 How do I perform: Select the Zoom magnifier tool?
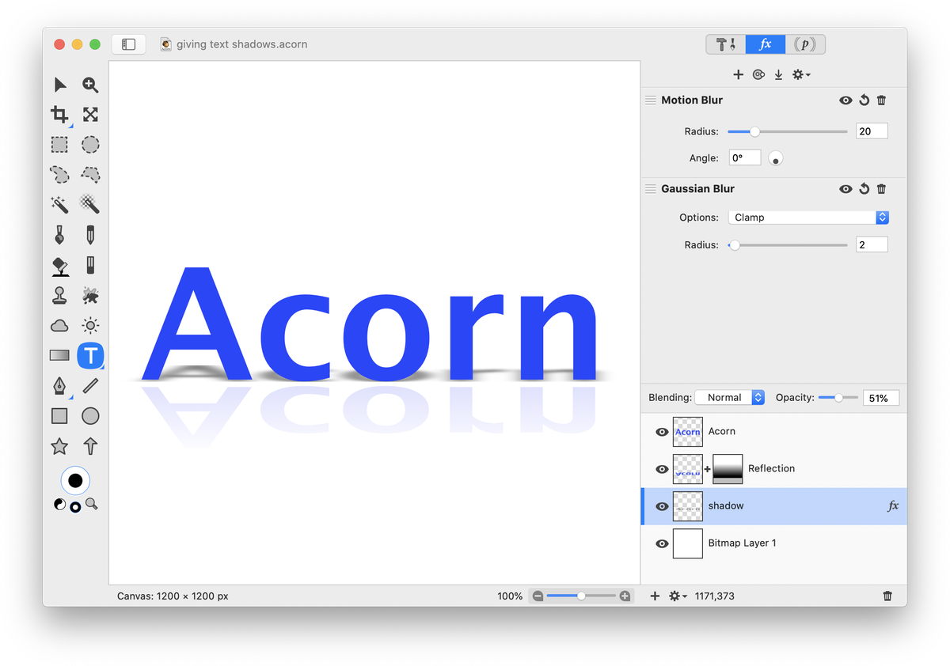pyautogui.click(x=90, y=85)
